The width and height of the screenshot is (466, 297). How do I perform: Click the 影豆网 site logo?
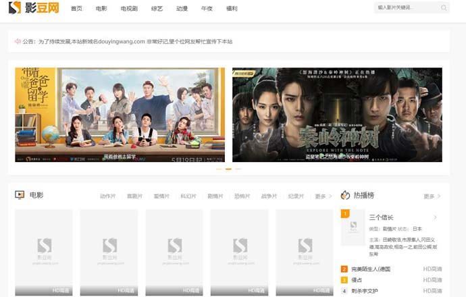(34, 9)
